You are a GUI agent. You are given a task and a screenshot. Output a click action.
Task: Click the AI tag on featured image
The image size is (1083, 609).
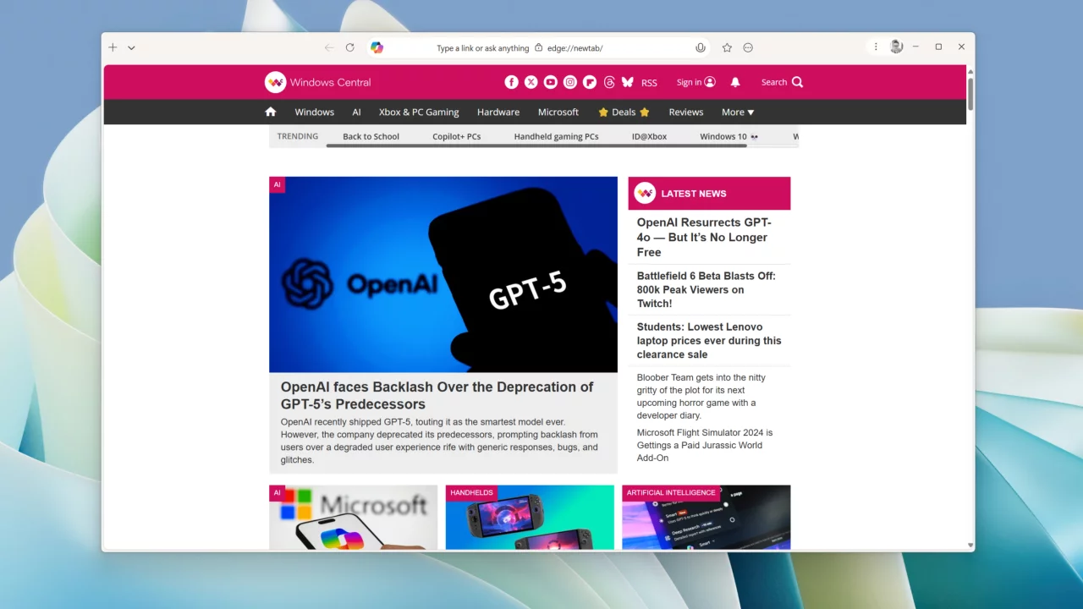coord(277,184)
